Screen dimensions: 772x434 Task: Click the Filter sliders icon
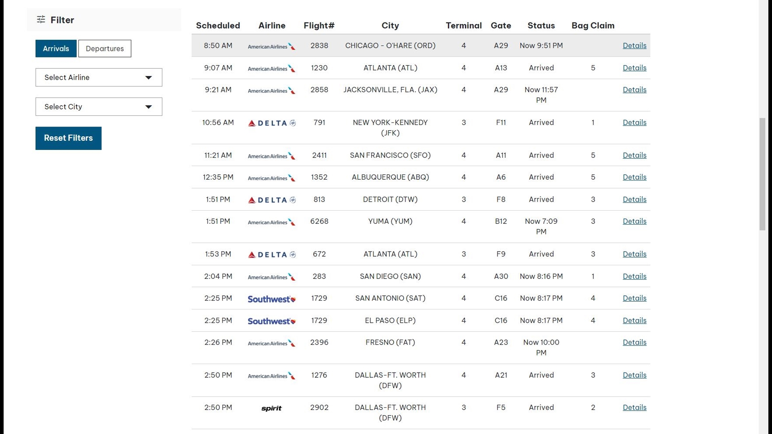tap(41, 19)
